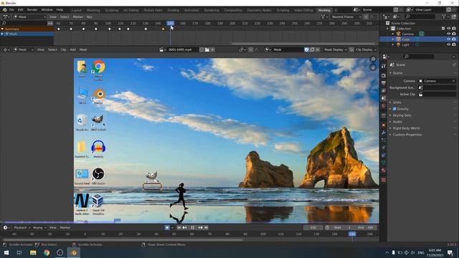This screenshot has width=459, height=258.
Task: Expand the Audio panel
Action: click(397, 122)
